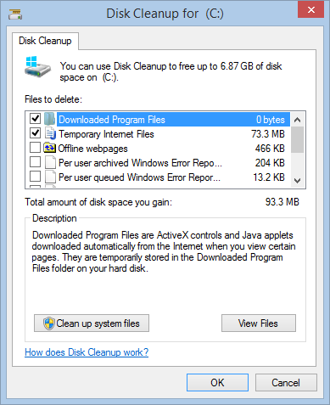Select the Disk Cleanup tab

click(x=45, y=41)
